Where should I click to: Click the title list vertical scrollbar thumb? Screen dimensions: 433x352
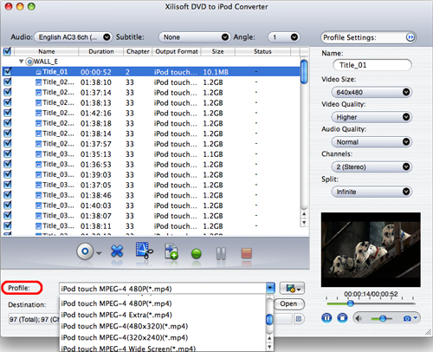[304, 72]
